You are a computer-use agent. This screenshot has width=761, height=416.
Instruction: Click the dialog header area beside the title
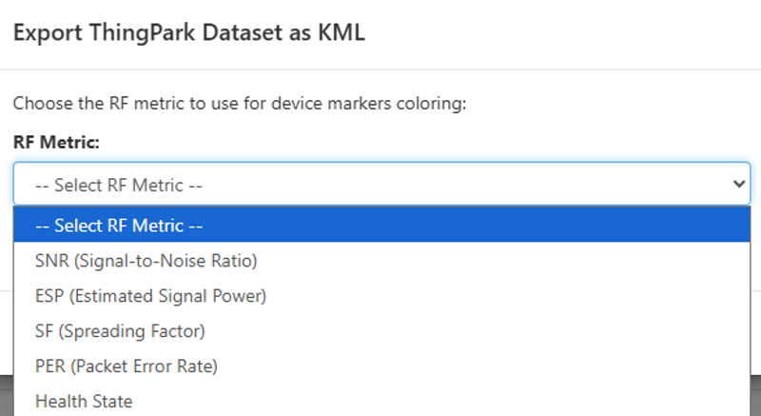click(x=571, y=33)
